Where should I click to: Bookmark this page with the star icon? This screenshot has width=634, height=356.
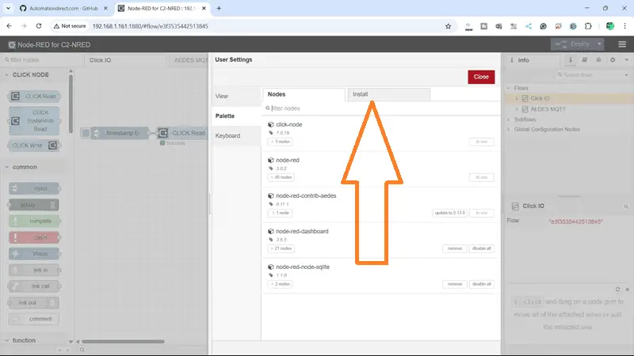click(448, 26)
